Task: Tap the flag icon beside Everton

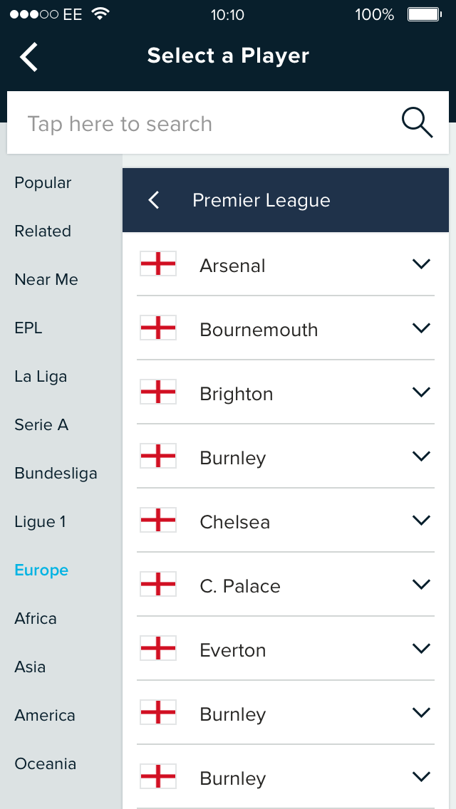Action: [158, 649]
